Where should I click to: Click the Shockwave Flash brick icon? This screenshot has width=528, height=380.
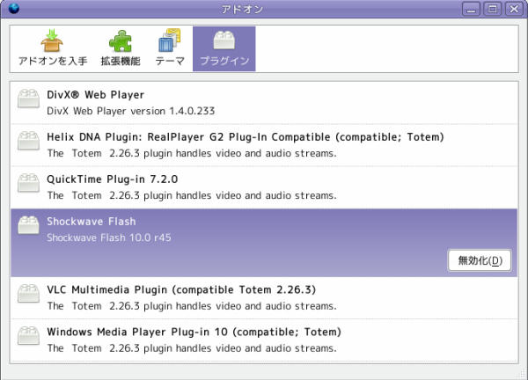(28, 225)
